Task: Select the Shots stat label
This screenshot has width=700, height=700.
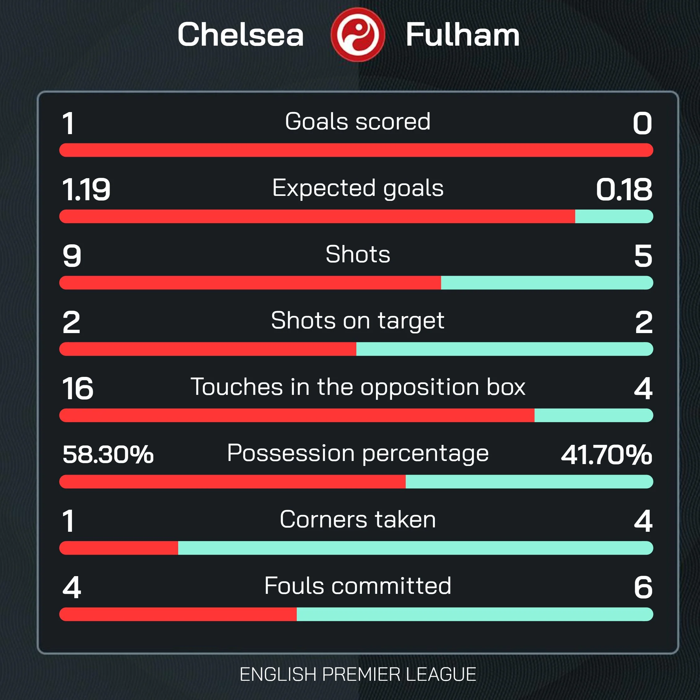Action: pos(358,254)
